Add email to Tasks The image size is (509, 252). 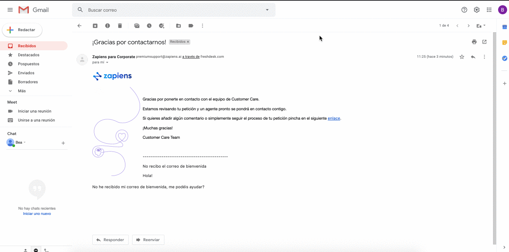point(161,25)
